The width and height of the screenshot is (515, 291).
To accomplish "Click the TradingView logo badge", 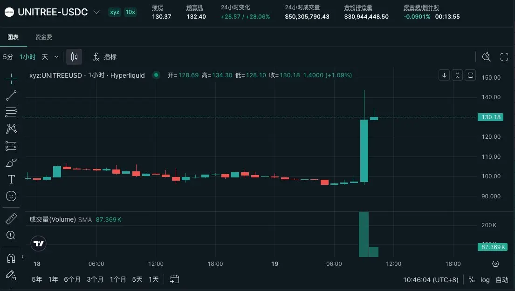I will [x=38, y=244].
